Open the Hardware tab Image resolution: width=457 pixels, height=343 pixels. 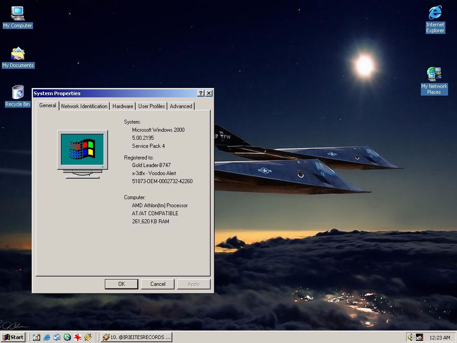click(123, 106)
